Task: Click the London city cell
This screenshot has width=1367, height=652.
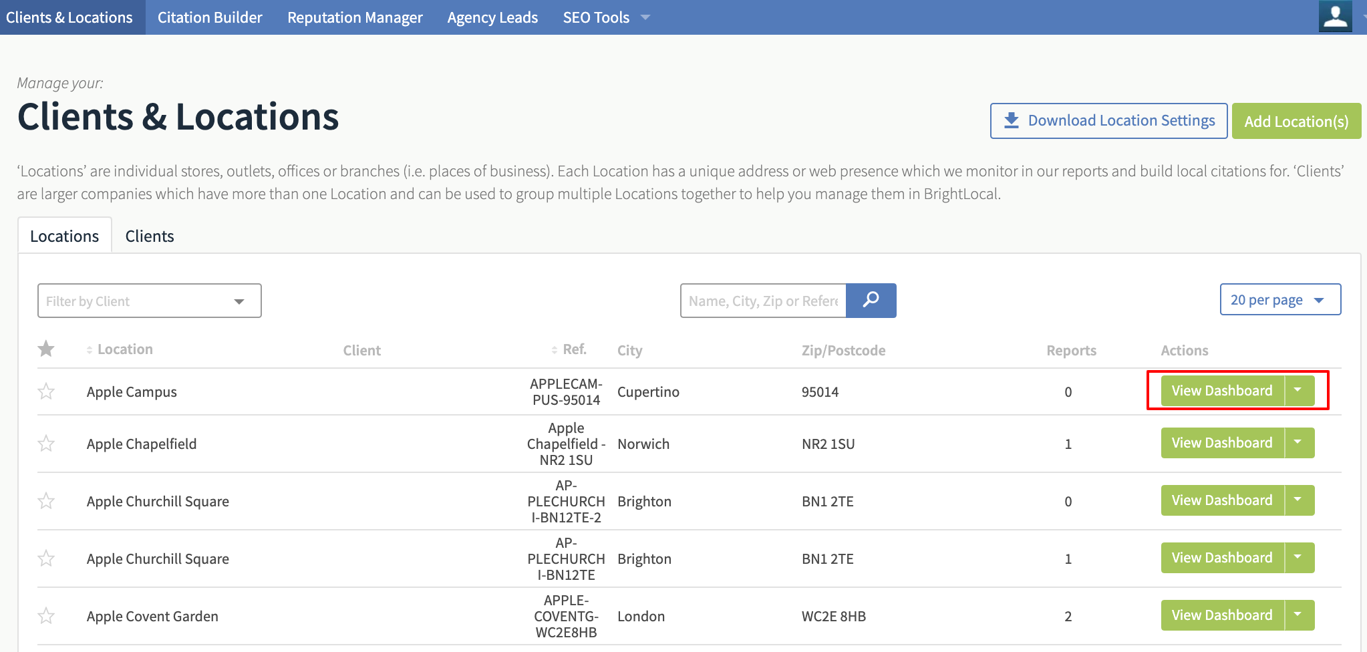Action: 641,616
